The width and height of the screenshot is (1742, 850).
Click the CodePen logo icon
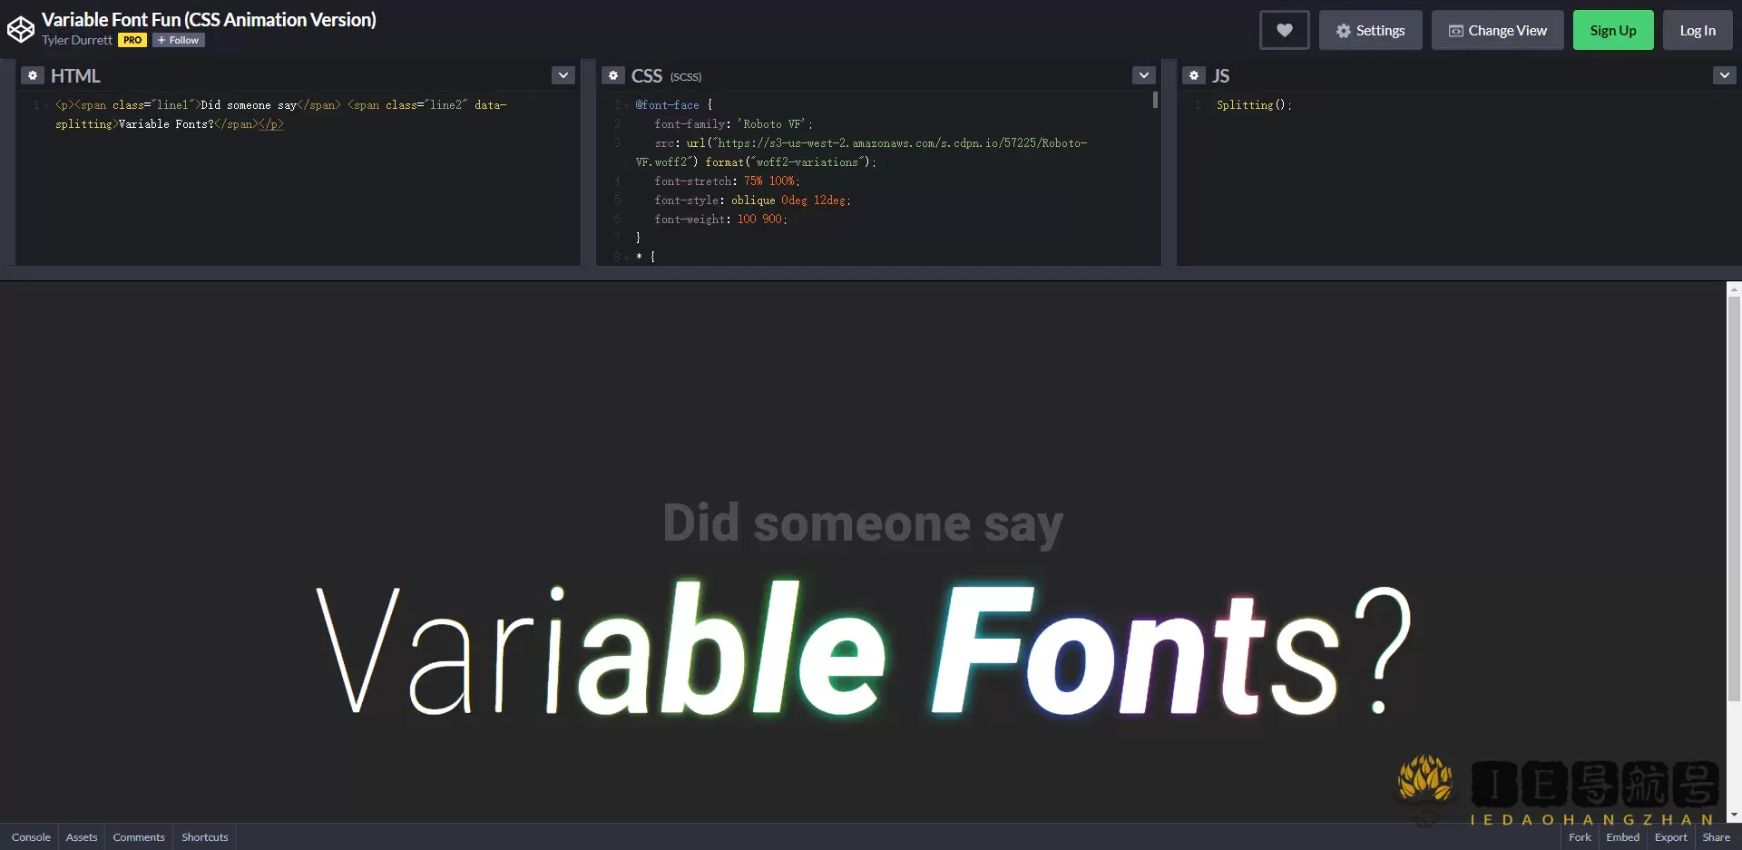20,29
